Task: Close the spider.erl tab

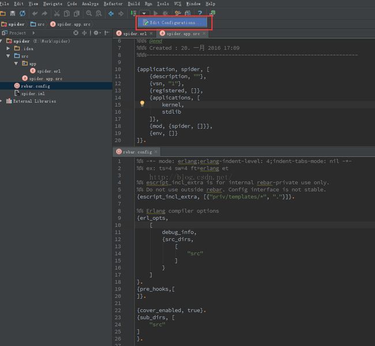Action: pyautogui.click(x=151, y=33)
